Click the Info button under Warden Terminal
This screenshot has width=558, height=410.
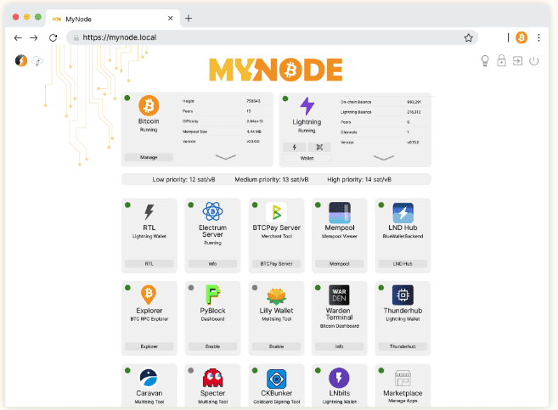[340, 346]
